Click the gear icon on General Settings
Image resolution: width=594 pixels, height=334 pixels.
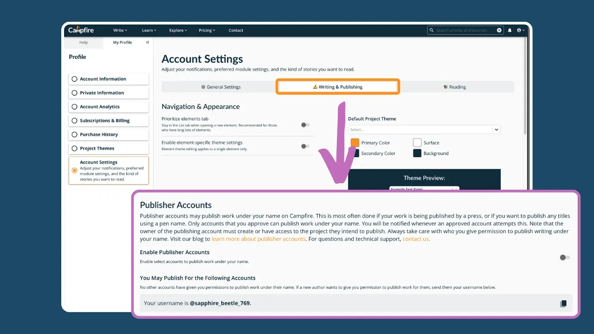click(203, 87)
